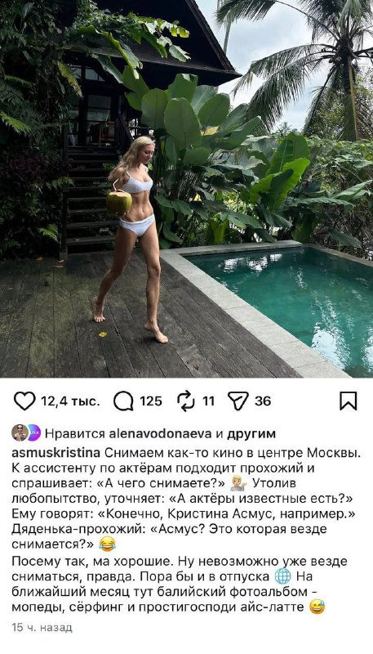Open the first liker's round avatar
This screenshot has height=654, width=373.
pyautogui.click(x=19, y=433)
